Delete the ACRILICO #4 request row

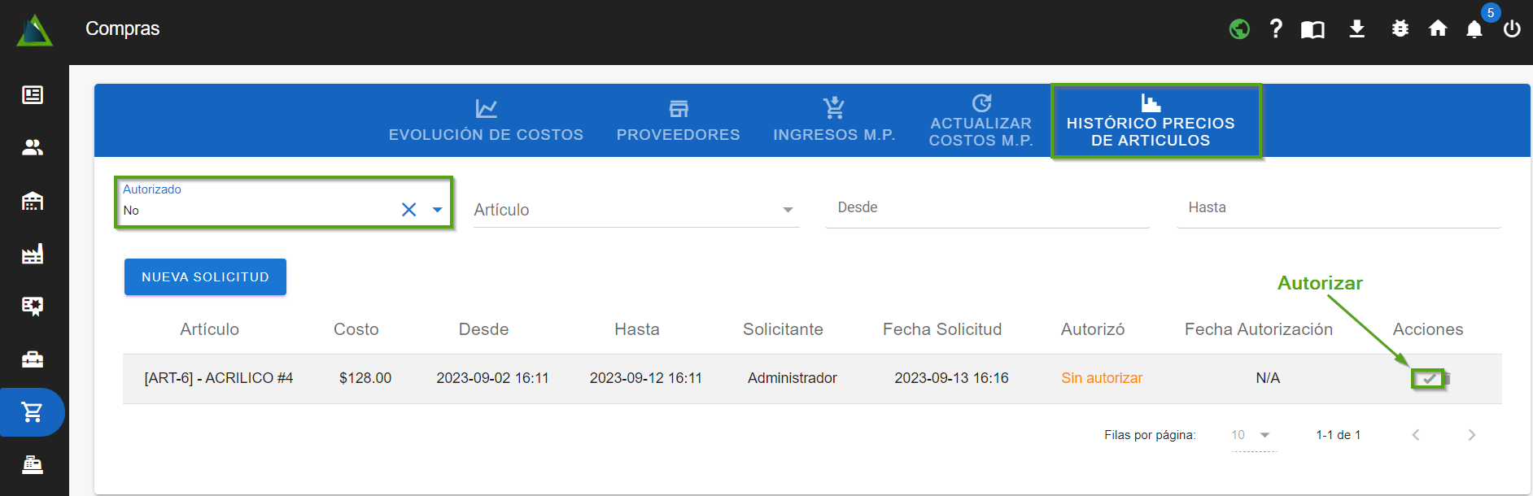click(x=1447, y=379)
